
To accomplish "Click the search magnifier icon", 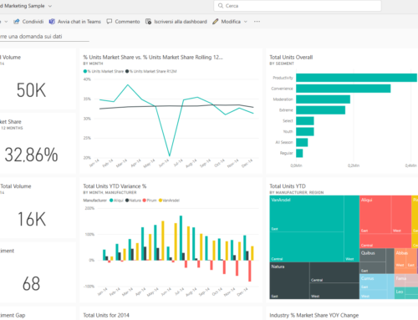I will coord(221,6).
